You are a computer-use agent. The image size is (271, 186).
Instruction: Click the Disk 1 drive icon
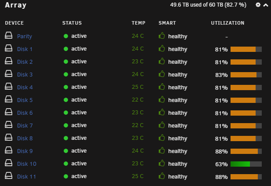pos(8,48)
